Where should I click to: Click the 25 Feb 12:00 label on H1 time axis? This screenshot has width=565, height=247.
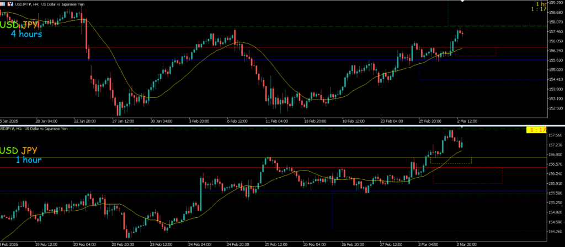(x=275, y=243)
